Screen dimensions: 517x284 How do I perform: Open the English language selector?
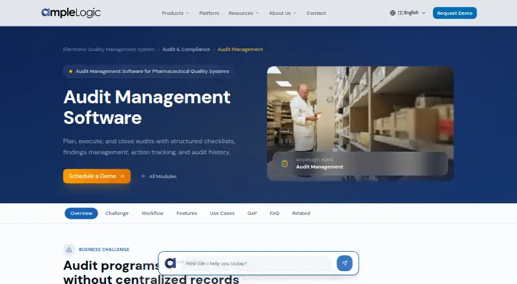[408, 13]
